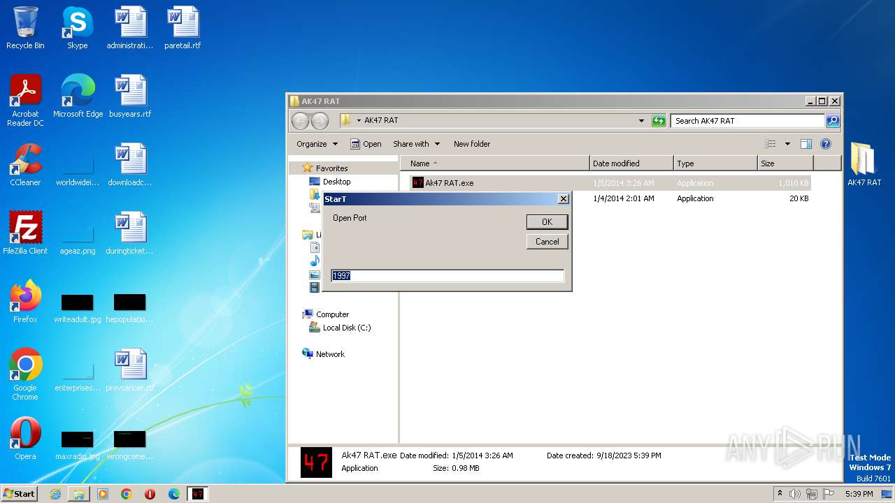This screenshot has height=503, width=895.
Task: Click the folder icon in the address bar
Action: pyautogui.click(x=345, y=120)
